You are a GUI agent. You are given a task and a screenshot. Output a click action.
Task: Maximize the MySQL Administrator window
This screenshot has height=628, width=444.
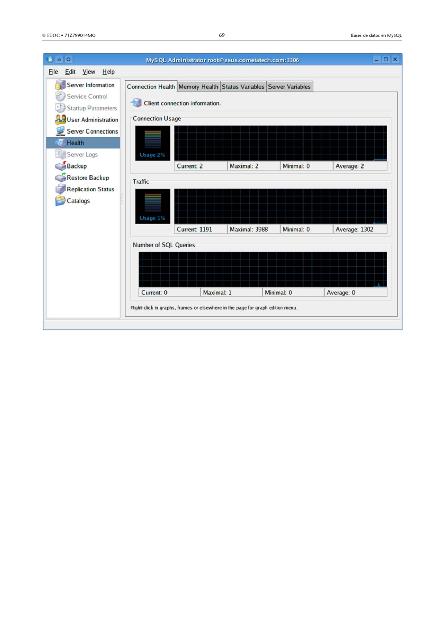tap(386, 60)
